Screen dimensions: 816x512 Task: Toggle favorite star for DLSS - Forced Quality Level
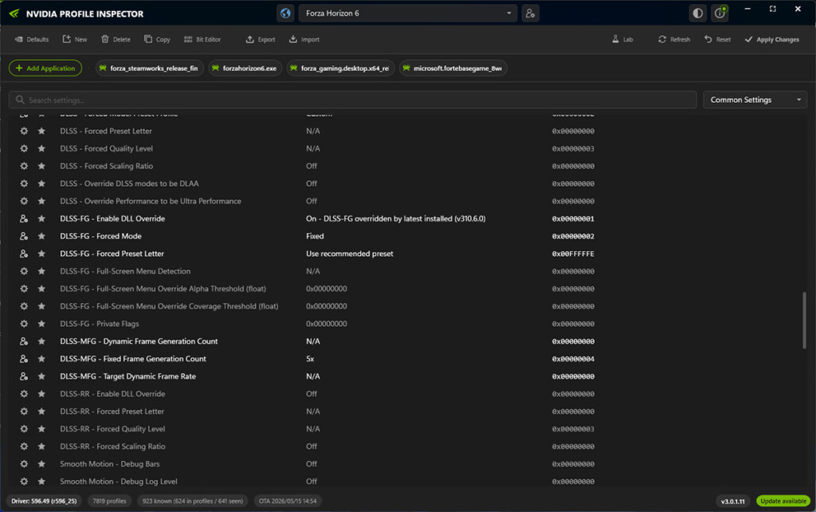click(41, 149)
